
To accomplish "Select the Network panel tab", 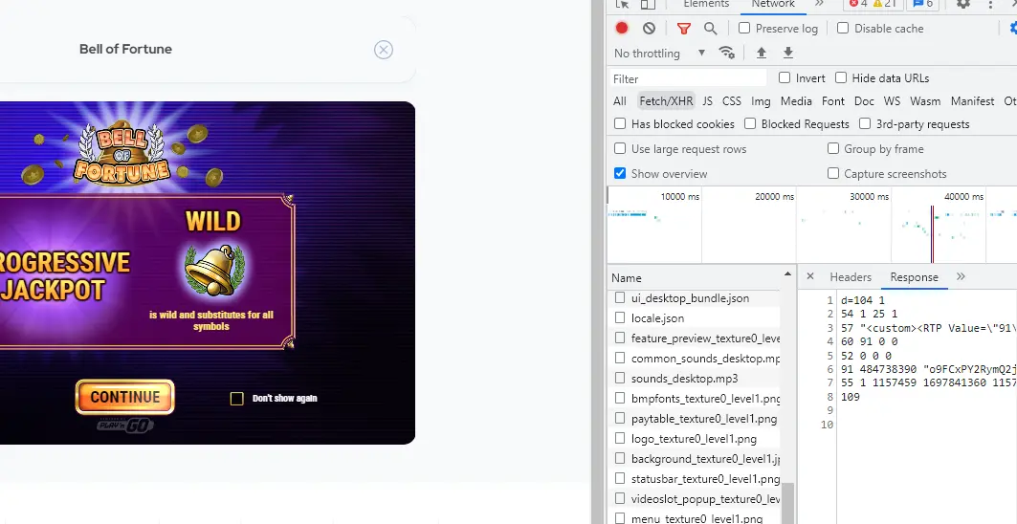I will [x=773, y=4].
